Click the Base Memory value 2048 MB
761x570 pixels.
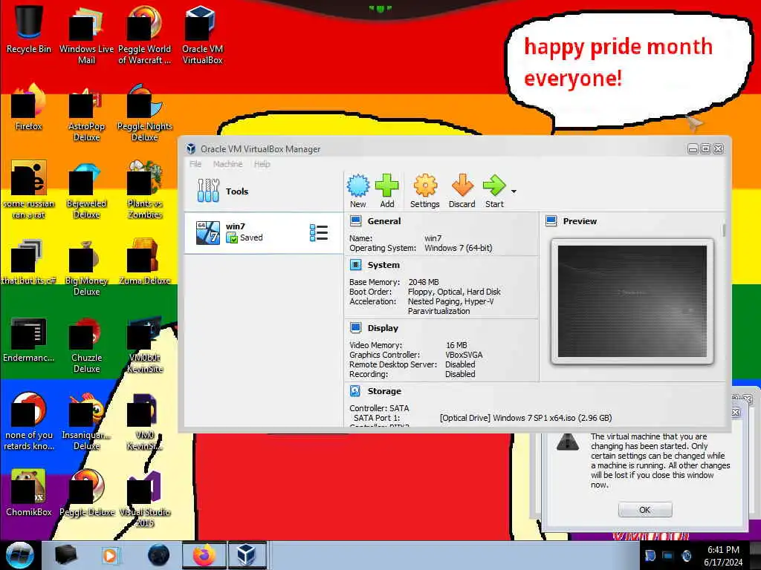click(x=423, y=282)
